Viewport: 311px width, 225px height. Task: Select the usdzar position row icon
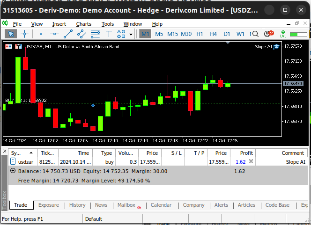[13, 161]
